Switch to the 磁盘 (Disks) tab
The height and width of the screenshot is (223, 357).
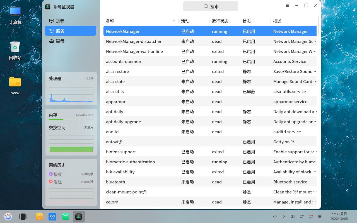(71, 41)
